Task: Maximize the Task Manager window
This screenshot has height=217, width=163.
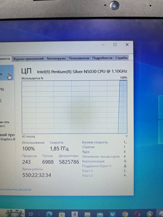Action: click(x=115, y=45)
